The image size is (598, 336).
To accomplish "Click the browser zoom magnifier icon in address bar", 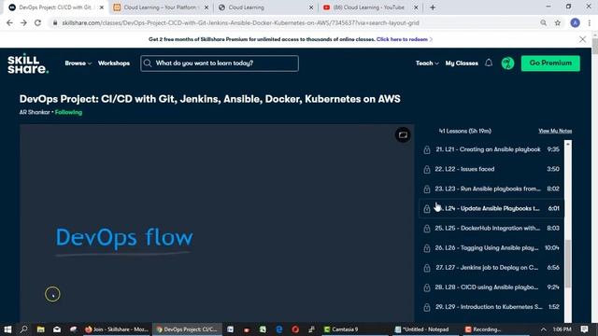I will pos(544,22).
